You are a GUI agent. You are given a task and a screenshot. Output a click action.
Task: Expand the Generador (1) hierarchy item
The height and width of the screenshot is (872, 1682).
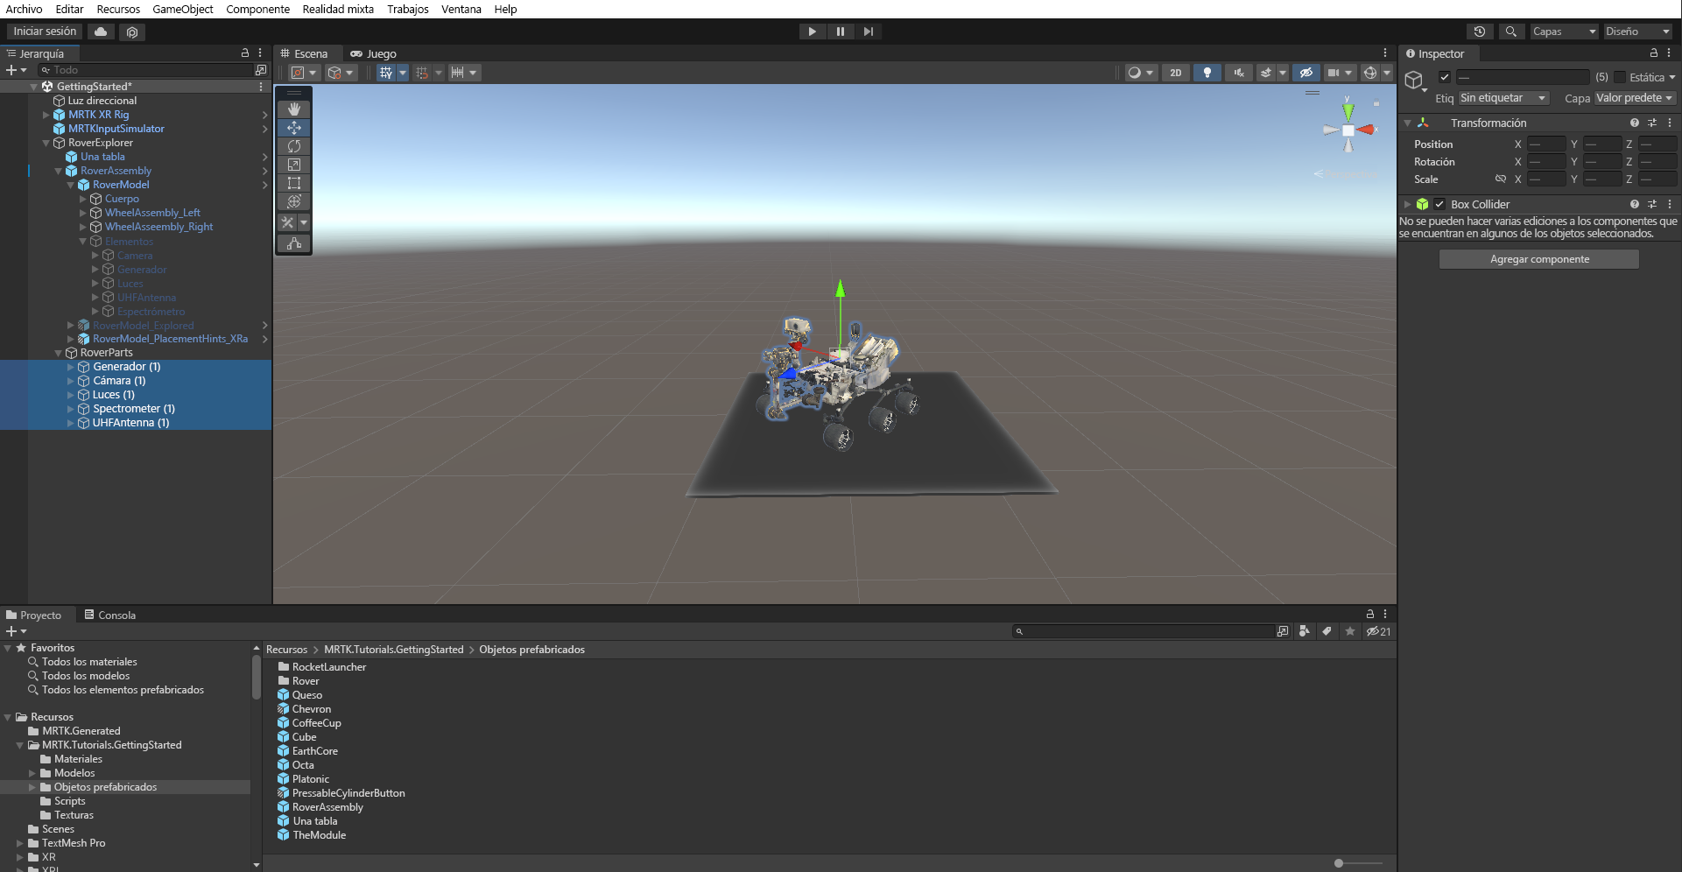[71, 367]
